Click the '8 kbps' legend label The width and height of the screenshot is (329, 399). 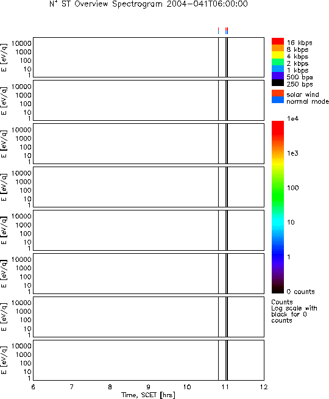pyautogui.click(x=297, y=49)
